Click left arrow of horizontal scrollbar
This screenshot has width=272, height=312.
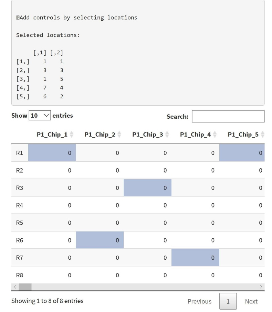click(x=15, y=287)
